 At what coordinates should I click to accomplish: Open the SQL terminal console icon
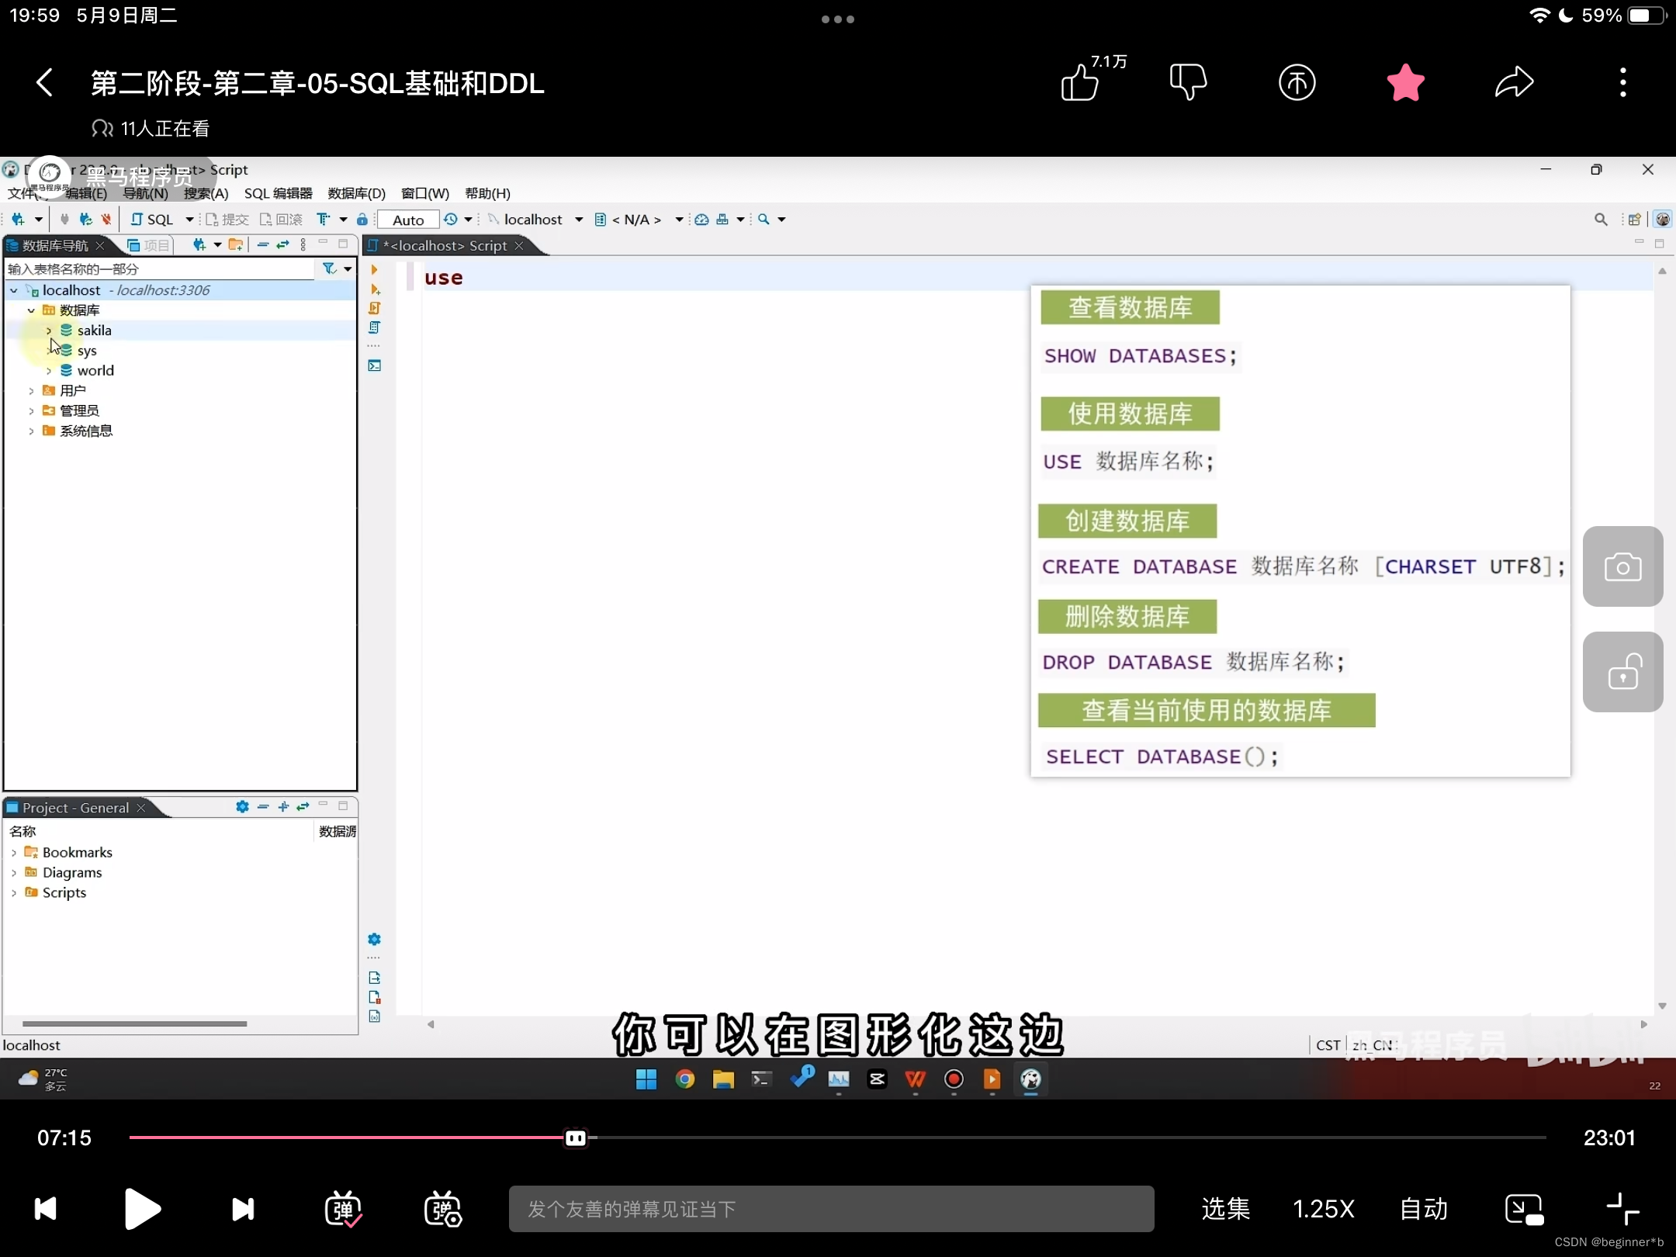click(x=374, y=365)
